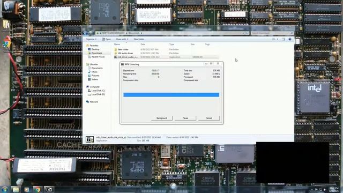Click the refresh button beside the address bar

247,33
